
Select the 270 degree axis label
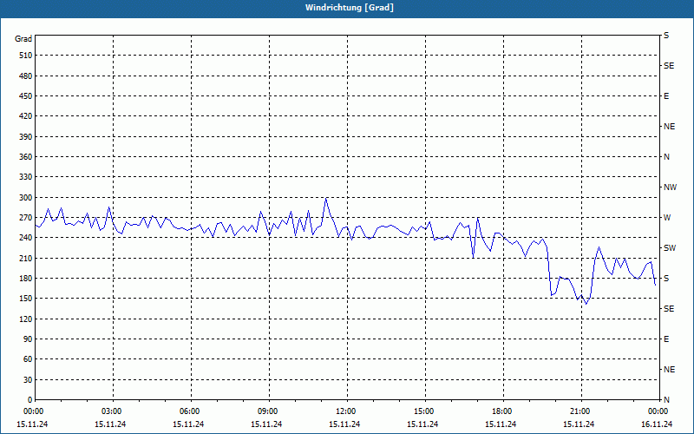[x=26, y=218]
